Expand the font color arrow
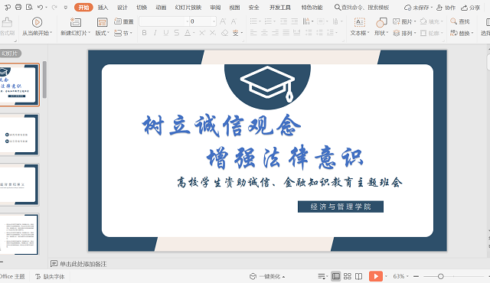This screenshot has width=490, height=283. (x=194, y=33)
